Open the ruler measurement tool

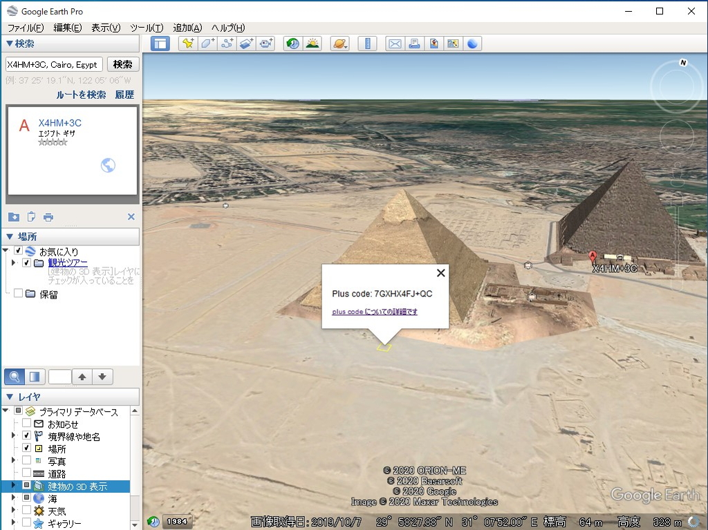[368, 44]
